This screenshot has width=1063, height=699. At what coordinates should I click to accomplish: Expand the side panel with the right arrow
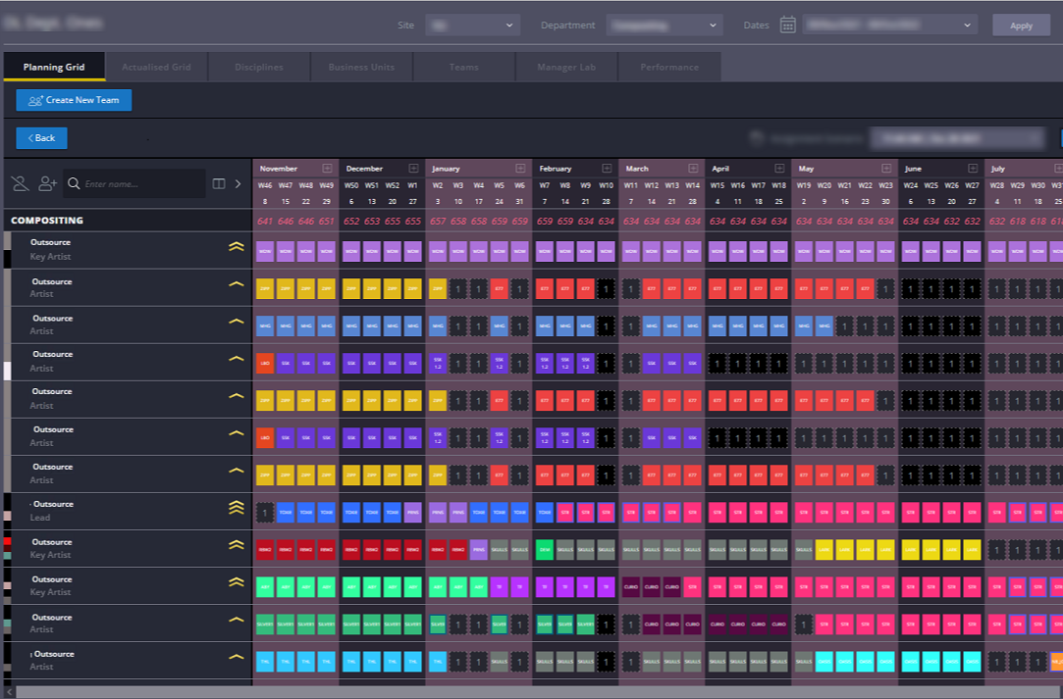click(238, 183)
